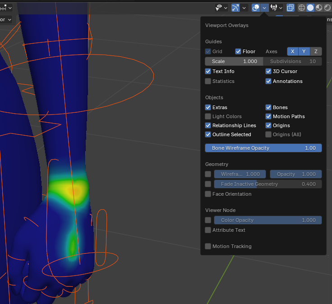Click the mesh edit mode overlay icon
332x304 pixels.
point(274,8)
